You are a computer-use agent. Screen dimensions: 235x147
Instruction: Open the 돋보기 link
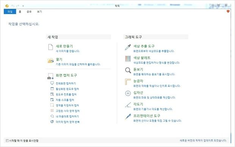click(138, 69)
